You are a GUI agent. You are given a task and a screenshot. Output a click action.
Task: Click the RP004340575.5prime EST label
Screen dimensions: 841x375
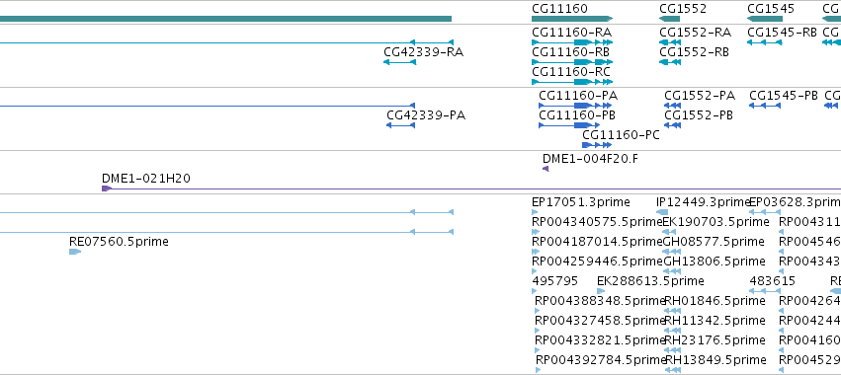coord(597,222)
